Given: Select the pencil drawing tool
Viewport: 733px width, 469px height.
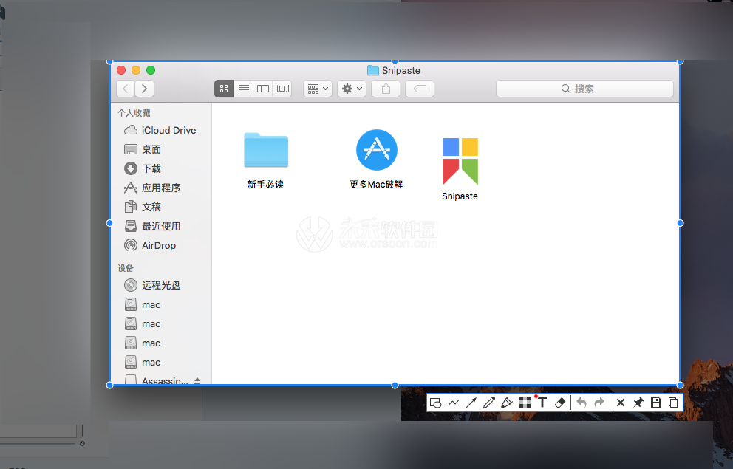Looking at the screenshot, I should (x=489, y=403).
